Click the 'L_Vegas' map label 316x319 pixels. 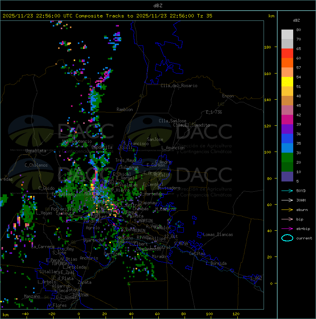pos(44,213)
